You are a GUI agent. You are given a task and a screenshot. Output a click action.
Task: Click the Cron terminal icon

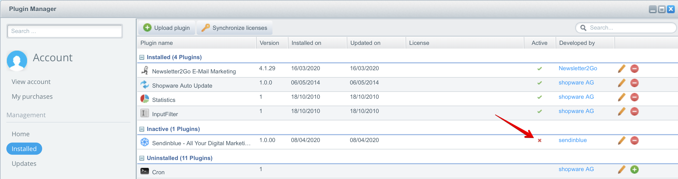point(145,171)
